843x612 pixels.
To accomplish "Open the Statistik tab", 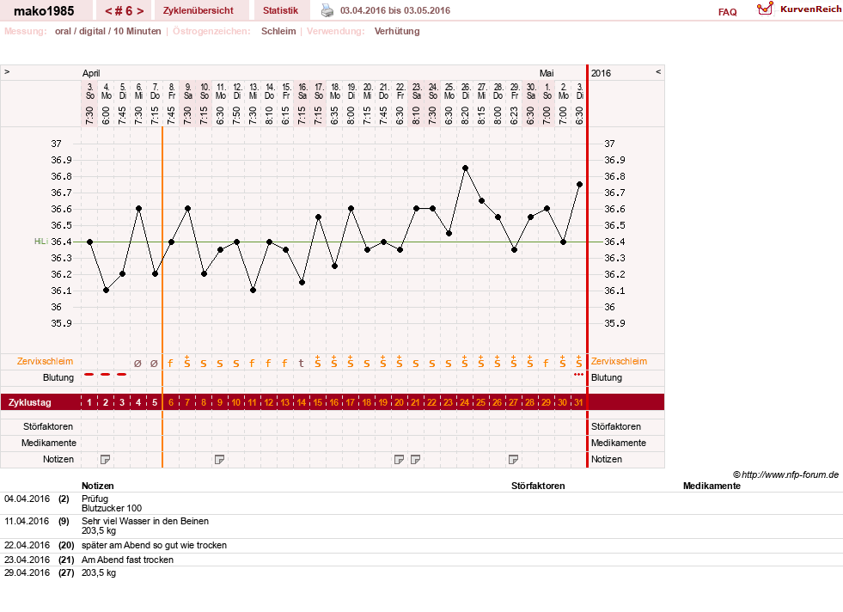I will click(x=280, y=11).
